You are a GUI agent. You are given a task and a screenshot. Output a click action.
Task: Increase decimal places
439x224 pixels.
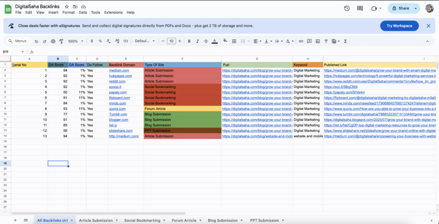[x=117, y=41]
